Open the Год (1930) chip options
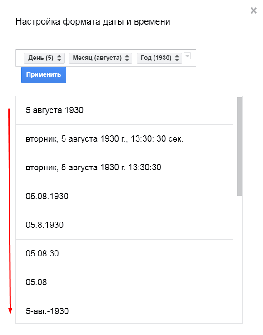Image resolution: width=263 pixels, height=335 pixels. pos(159,58)
